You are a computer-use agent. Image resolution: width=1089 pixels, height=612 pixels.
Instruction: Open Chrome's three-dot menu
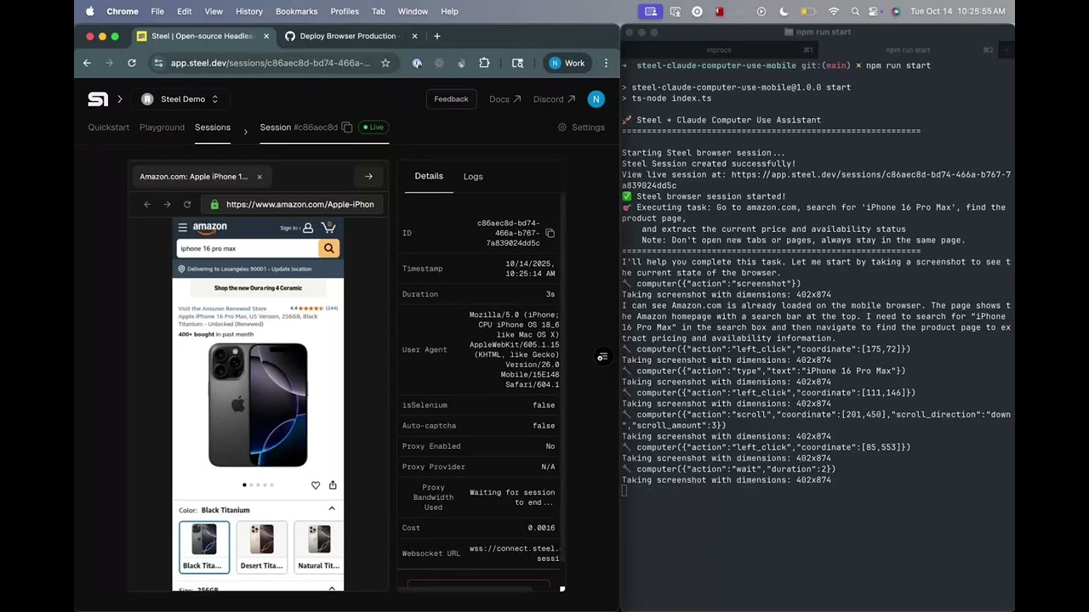pos(606,63)
